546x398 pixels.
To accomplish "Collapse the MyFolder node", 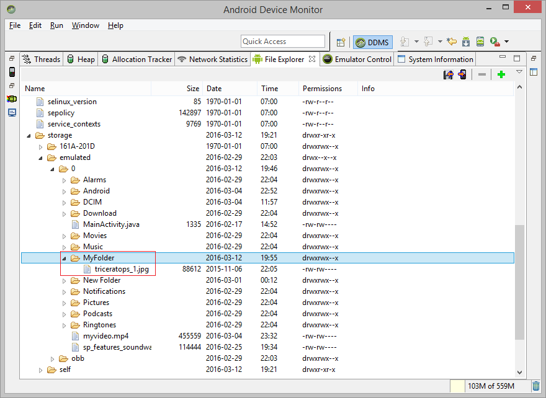I will 65,259.
